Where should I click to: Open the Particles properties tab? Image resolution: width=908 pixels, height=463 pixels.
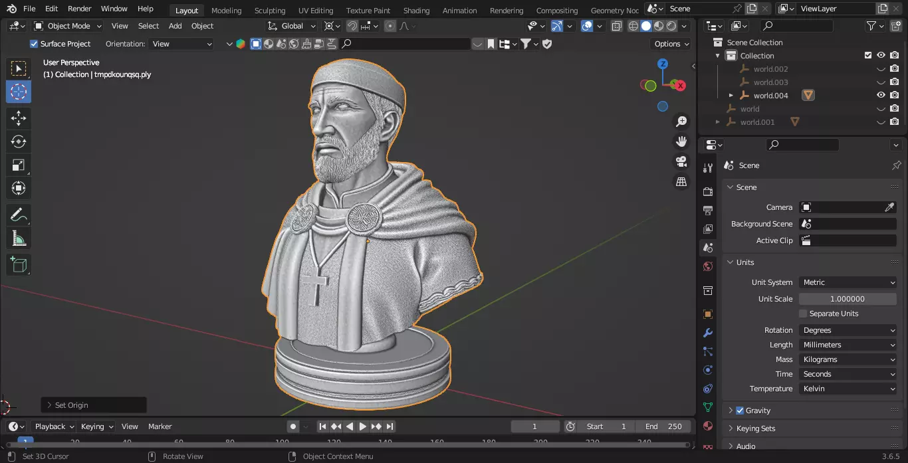pyautogui.click(x=708, y=351)
